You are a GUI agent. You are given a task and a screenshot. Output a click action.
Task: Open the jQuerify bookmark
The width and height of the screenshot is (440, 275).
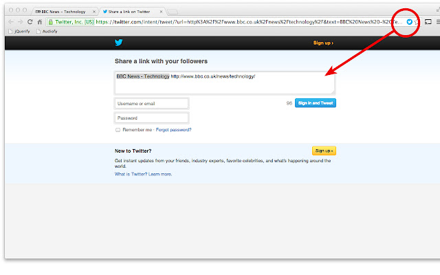click(x=19, y=31)
